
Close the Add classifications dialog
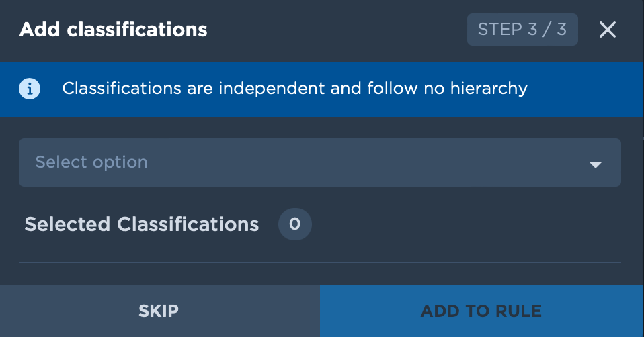click(x=608, y=30)
